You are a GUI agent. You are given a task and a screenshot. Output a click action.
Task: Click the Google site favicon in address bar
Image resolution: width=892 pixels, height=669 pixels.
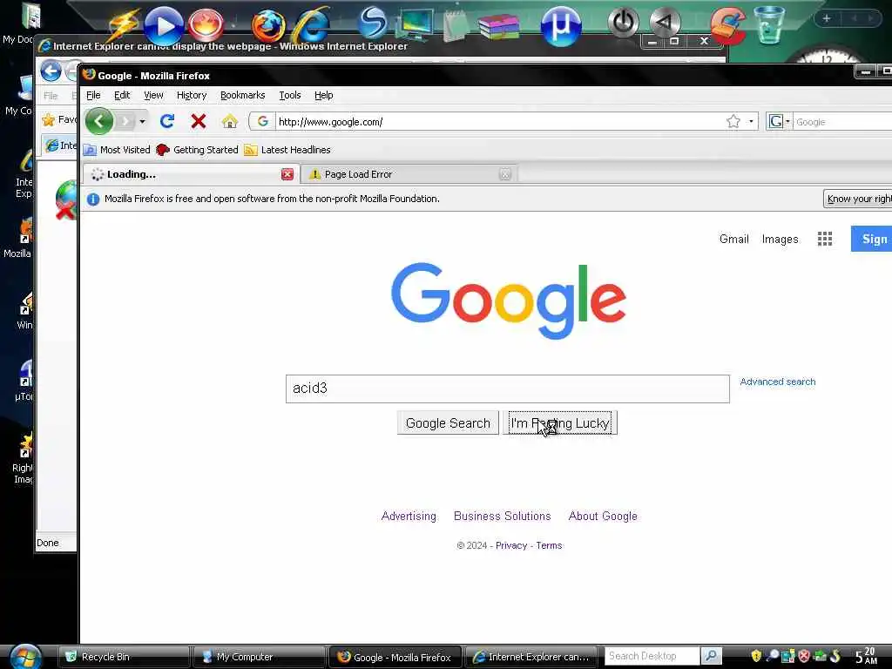[x=263, y=121]
